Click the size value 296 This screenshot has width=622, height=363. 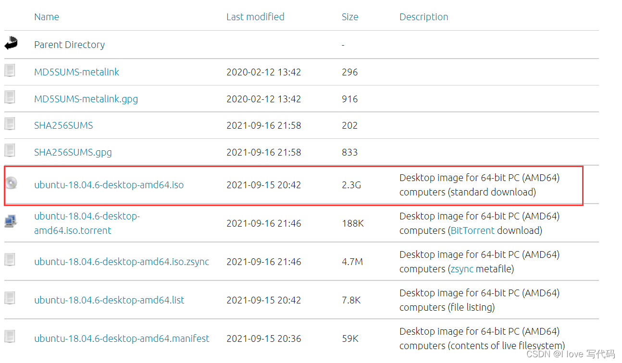click(350, 72)
